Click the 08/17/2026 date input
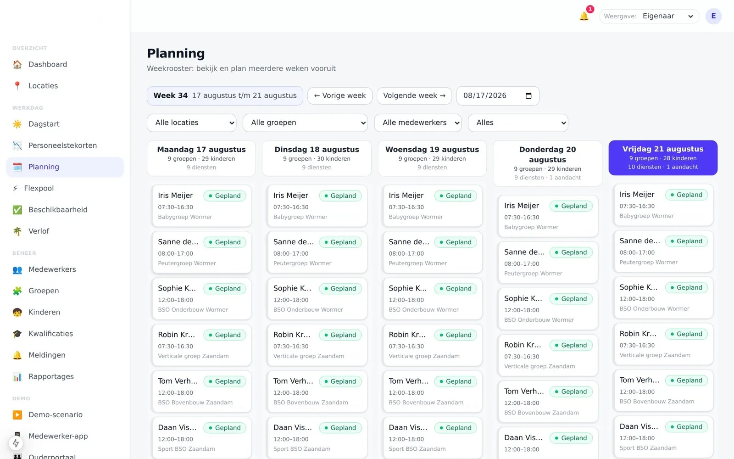 498,95
